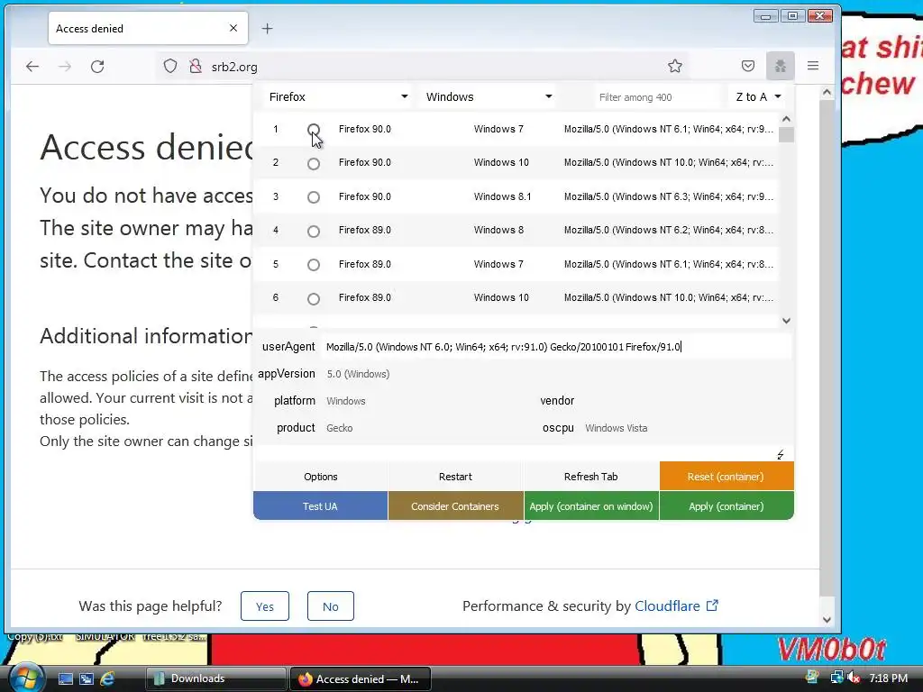Select the Access denied browser tab
The height and width of the screenshot is (692, 923).
click(148, 28)
